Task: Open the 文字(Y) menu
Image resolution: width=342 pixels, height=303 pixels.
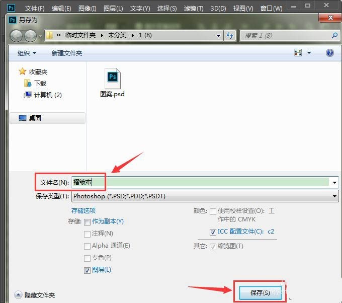Action: coord(140,9)
